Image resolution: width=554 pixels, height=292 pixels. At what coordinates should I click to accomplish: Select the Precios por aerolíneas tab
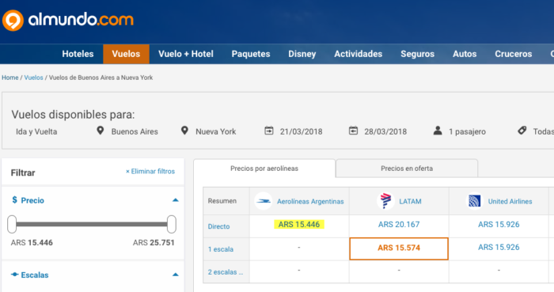[x=264, y=169]
